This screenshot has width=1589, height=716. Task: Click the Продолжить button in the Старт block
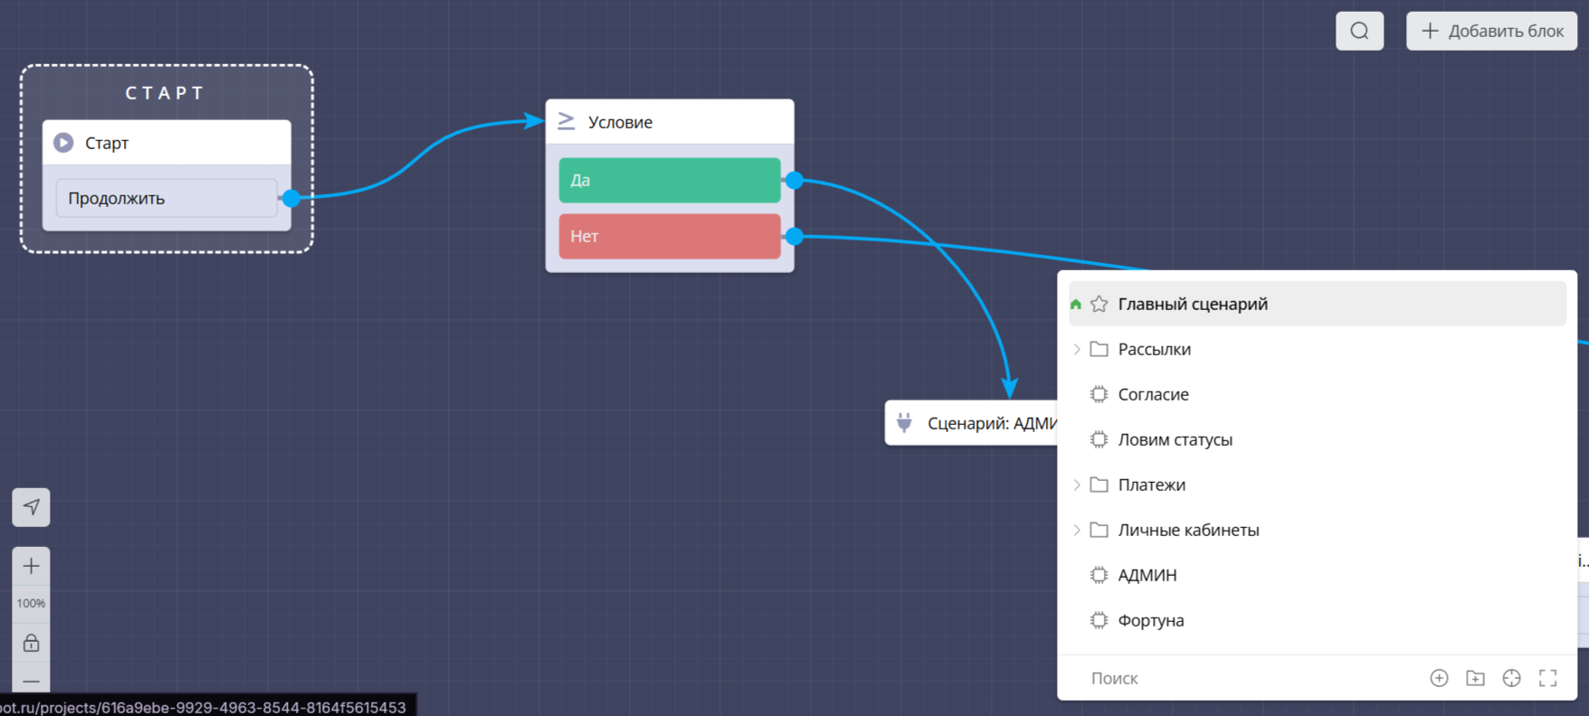pyautogui.click(x=167, y=198)
